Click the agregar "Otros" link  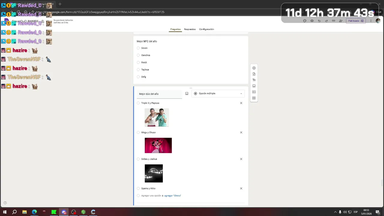click(x=172, y=196)
